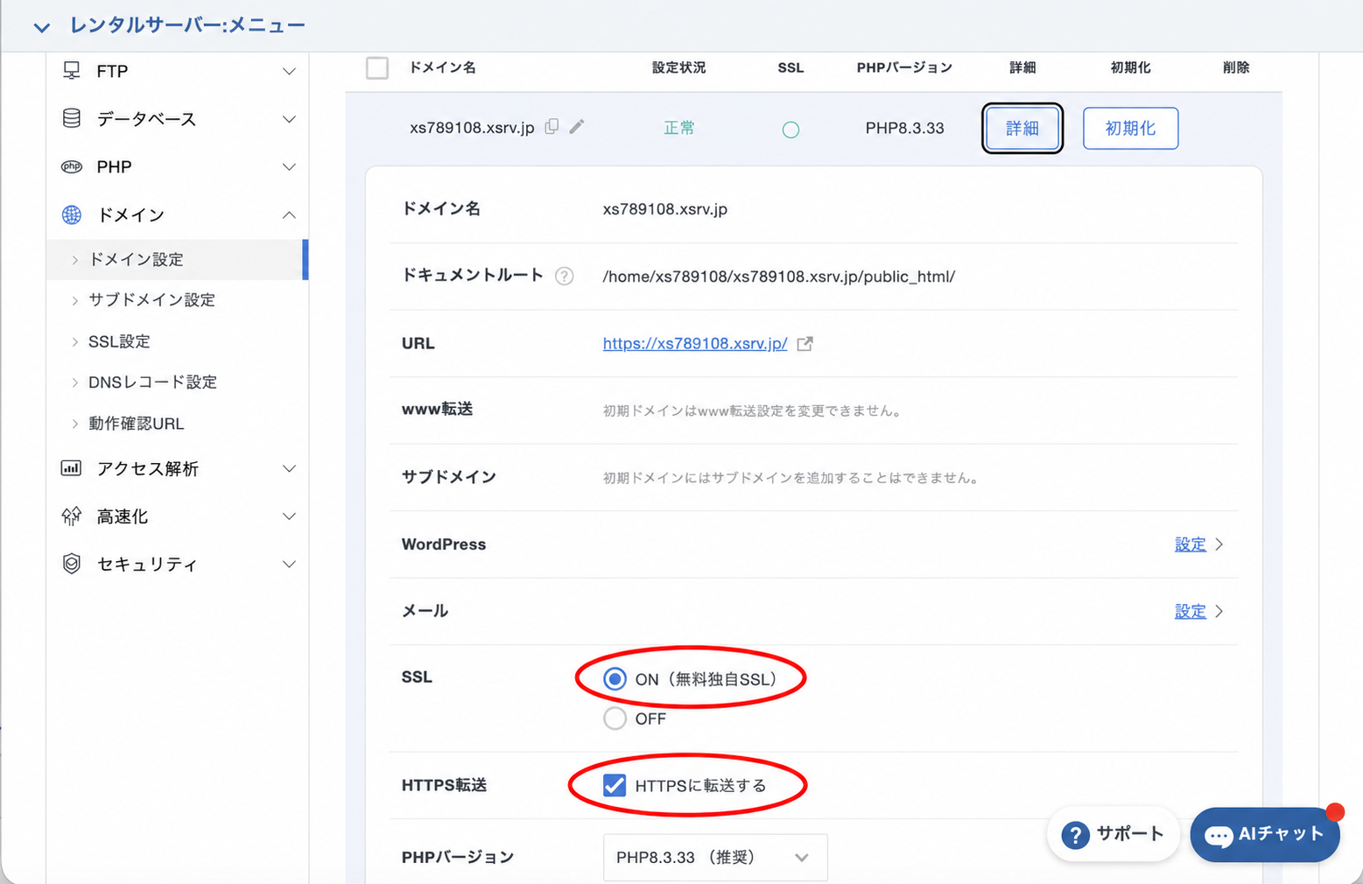The width and height of the screenshot is (1363, 884).
Task: Tick the checkbox in the ドメイン名 header
Action: [377, 67]
